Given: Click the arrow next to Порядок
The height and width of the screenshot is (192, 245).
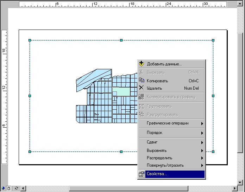Looking at the screenshot, I should point(202,133).
